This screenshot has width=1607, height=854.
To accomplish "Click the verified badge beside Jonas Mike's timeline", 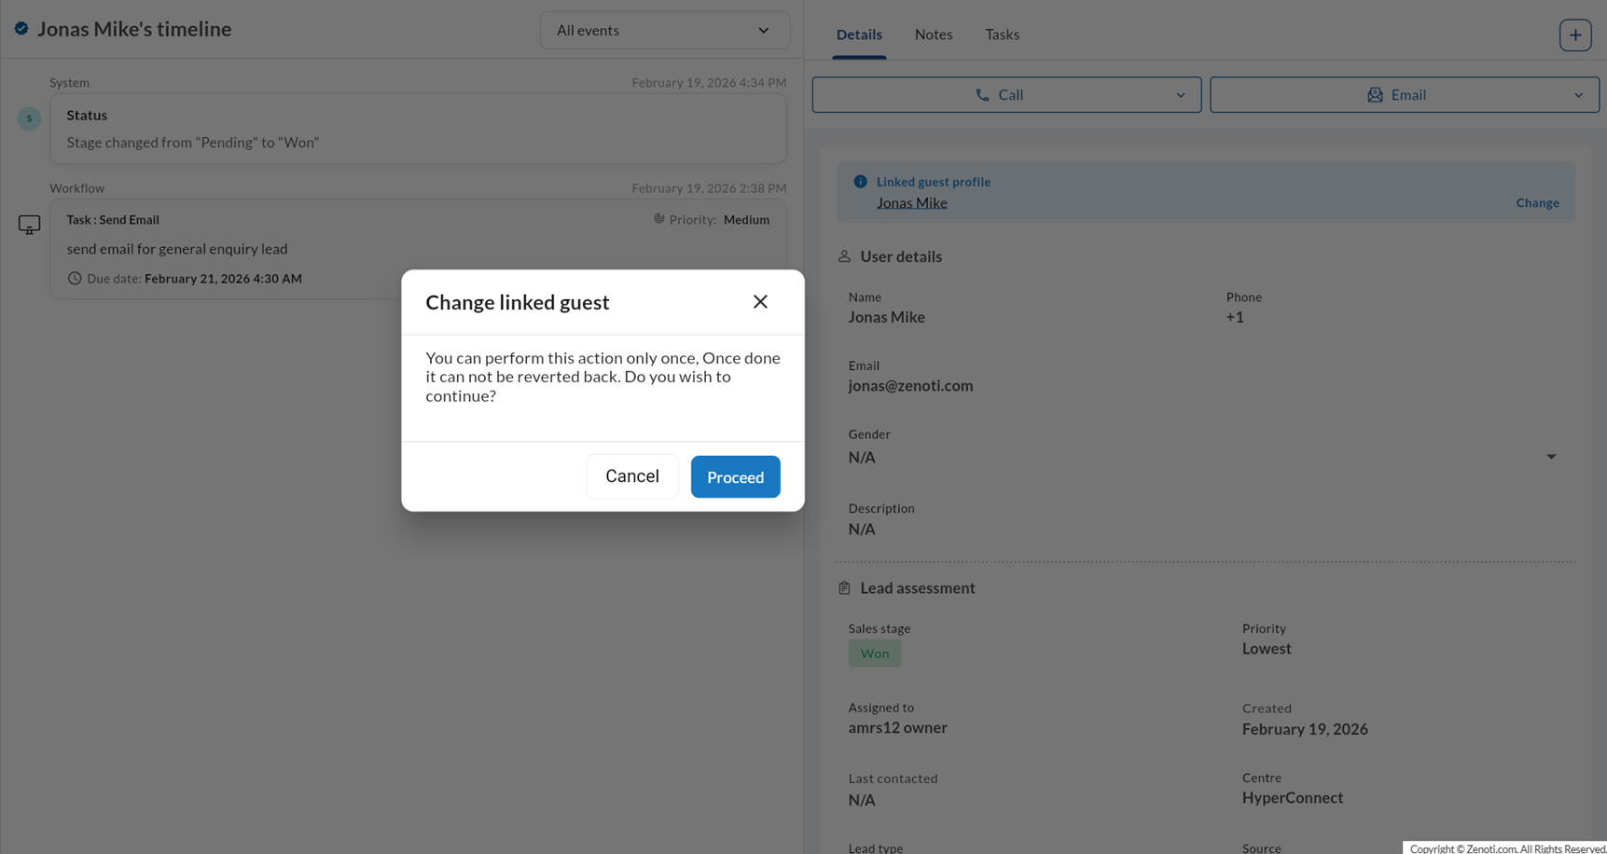I will (21, 28).
